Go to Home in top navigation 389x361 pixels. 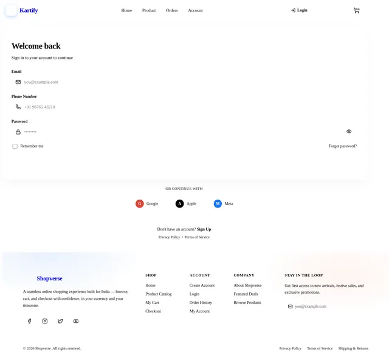click(x=126, y=10)
